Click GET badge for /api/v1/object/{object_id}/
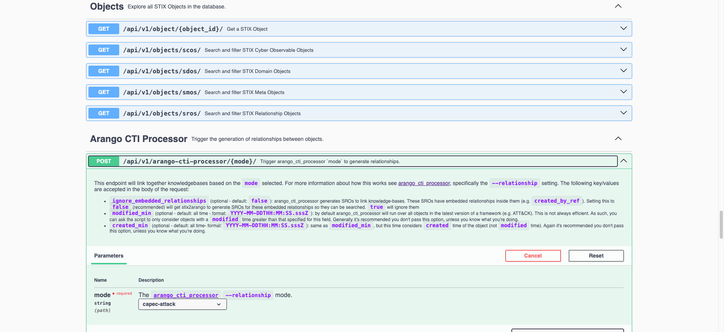724x332 pixels. (104, 29)
